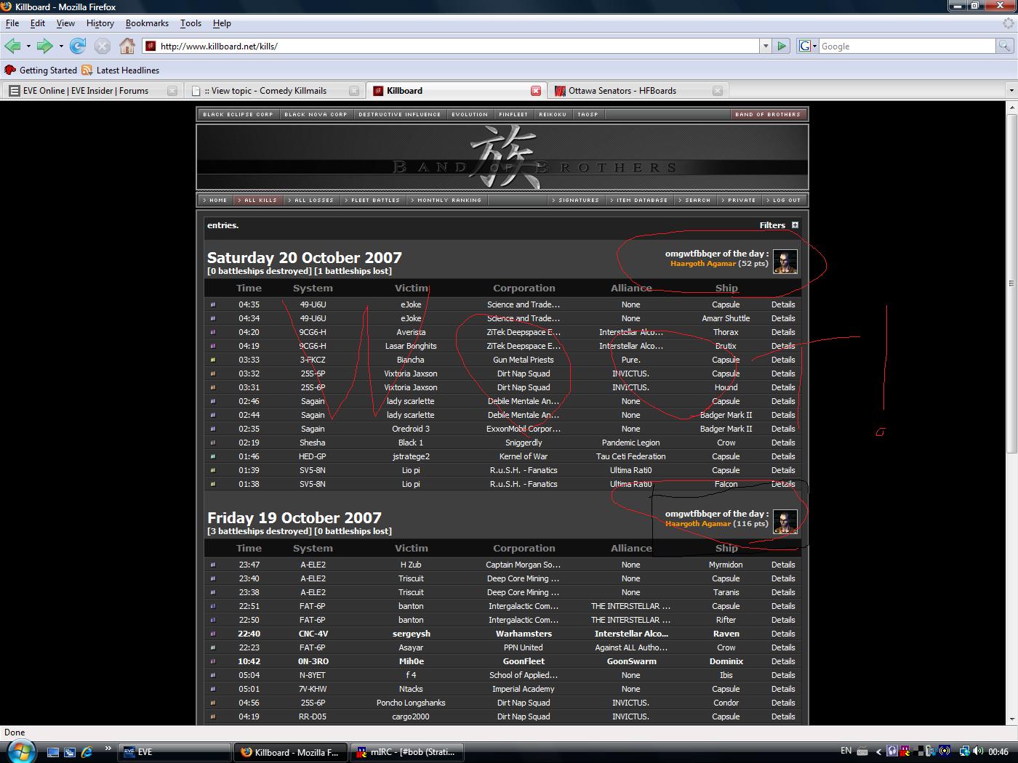Image resolution: width=1018 pixels, height=763 pixels.
Task: Click the kill icon on the 03:33 Biancha row
Action: pyautogui.click(x=213, y=360)
